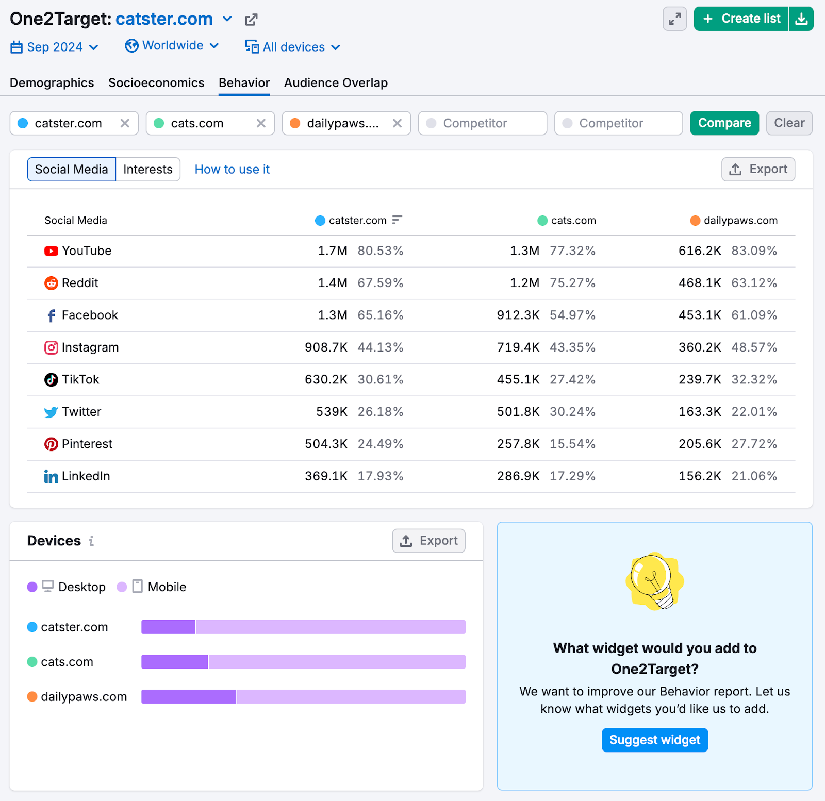Open the How to use it link
825x801 pixels.
coord(232,169)
